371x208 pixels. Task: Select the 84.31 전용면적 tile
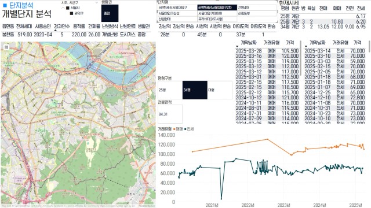pyautogui.click(x=170, y=114)
